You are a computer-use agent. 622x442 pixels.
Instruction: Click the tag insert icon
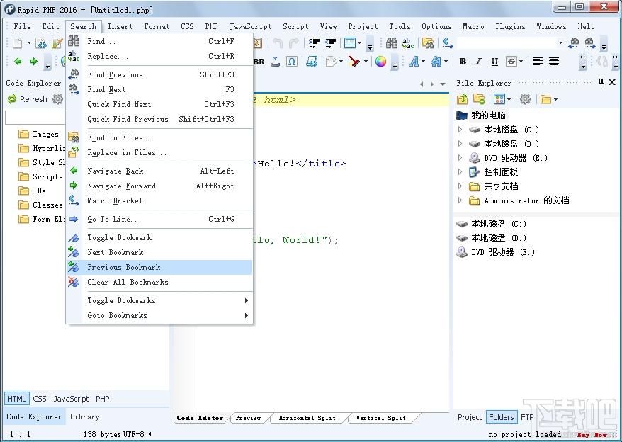331,62
